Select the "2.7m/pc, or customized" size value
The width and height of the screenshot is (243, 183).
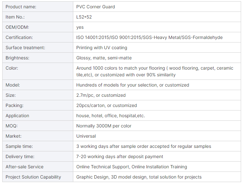pos(101,95)
